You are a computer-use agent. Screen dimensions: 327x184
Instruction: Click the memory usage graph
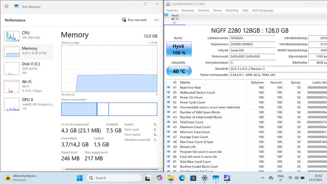click(109, 68)
